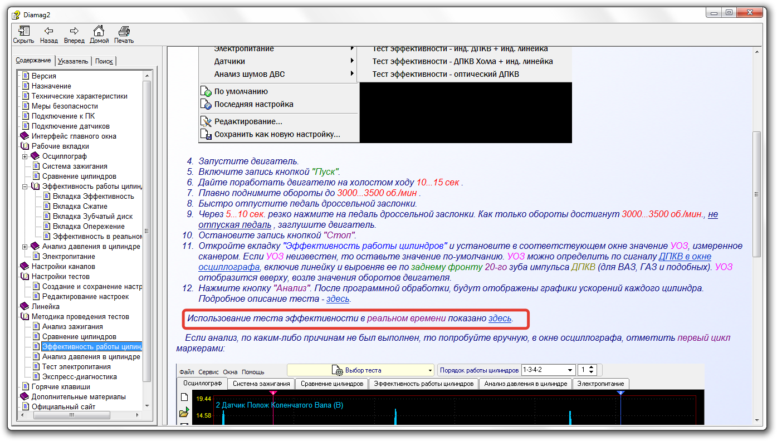Expand Анализ давления в цилиндре node under Рабочие вкладки
The height and width of the screenshot is (441, 777).
25,247
